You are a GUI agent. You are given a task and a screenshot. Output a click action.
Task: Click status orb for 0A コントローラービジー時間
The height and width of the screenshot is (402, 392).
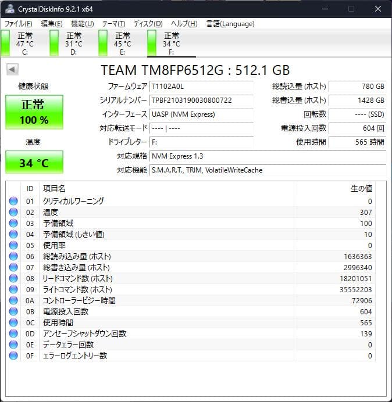(x=13, y=300)
